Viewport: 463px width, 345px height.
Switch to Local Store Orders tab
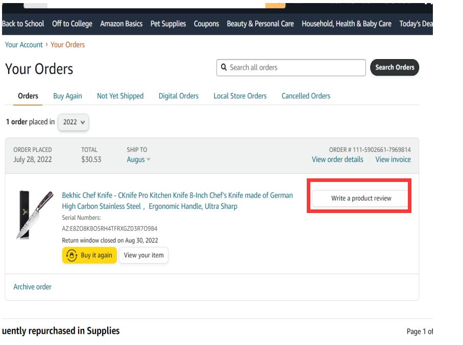coord(240,96)
